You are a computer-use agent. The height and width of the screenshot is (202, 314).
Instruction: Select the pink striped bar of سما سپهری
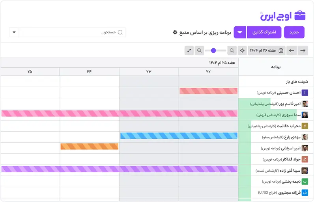click(120, 114)
